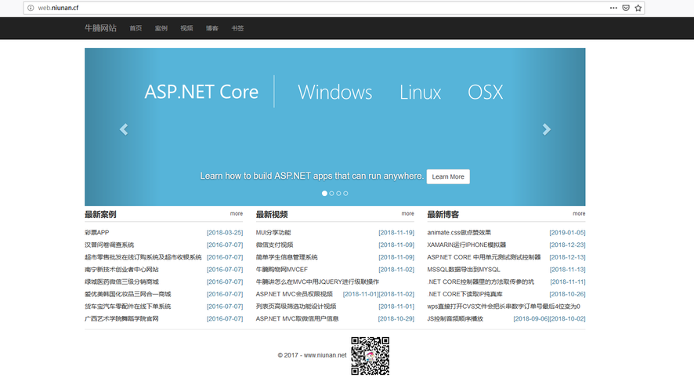Open XAMARIN运行IPHONE模拟器 blog post

click(467, 245)
